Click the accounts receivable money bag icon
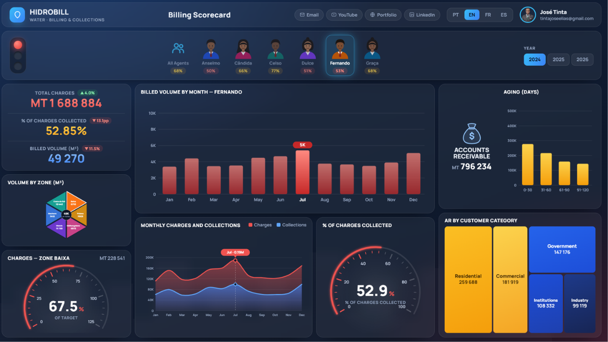This screenshot has height=342, width=608. point(472,134)
